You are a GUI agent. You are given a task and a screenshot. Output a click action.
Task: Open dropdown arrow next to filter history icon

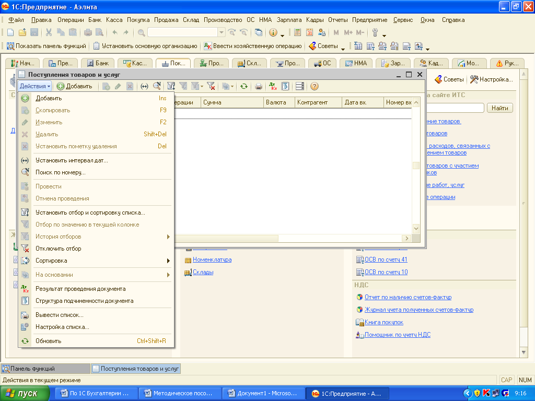click(x=202, y=87)
